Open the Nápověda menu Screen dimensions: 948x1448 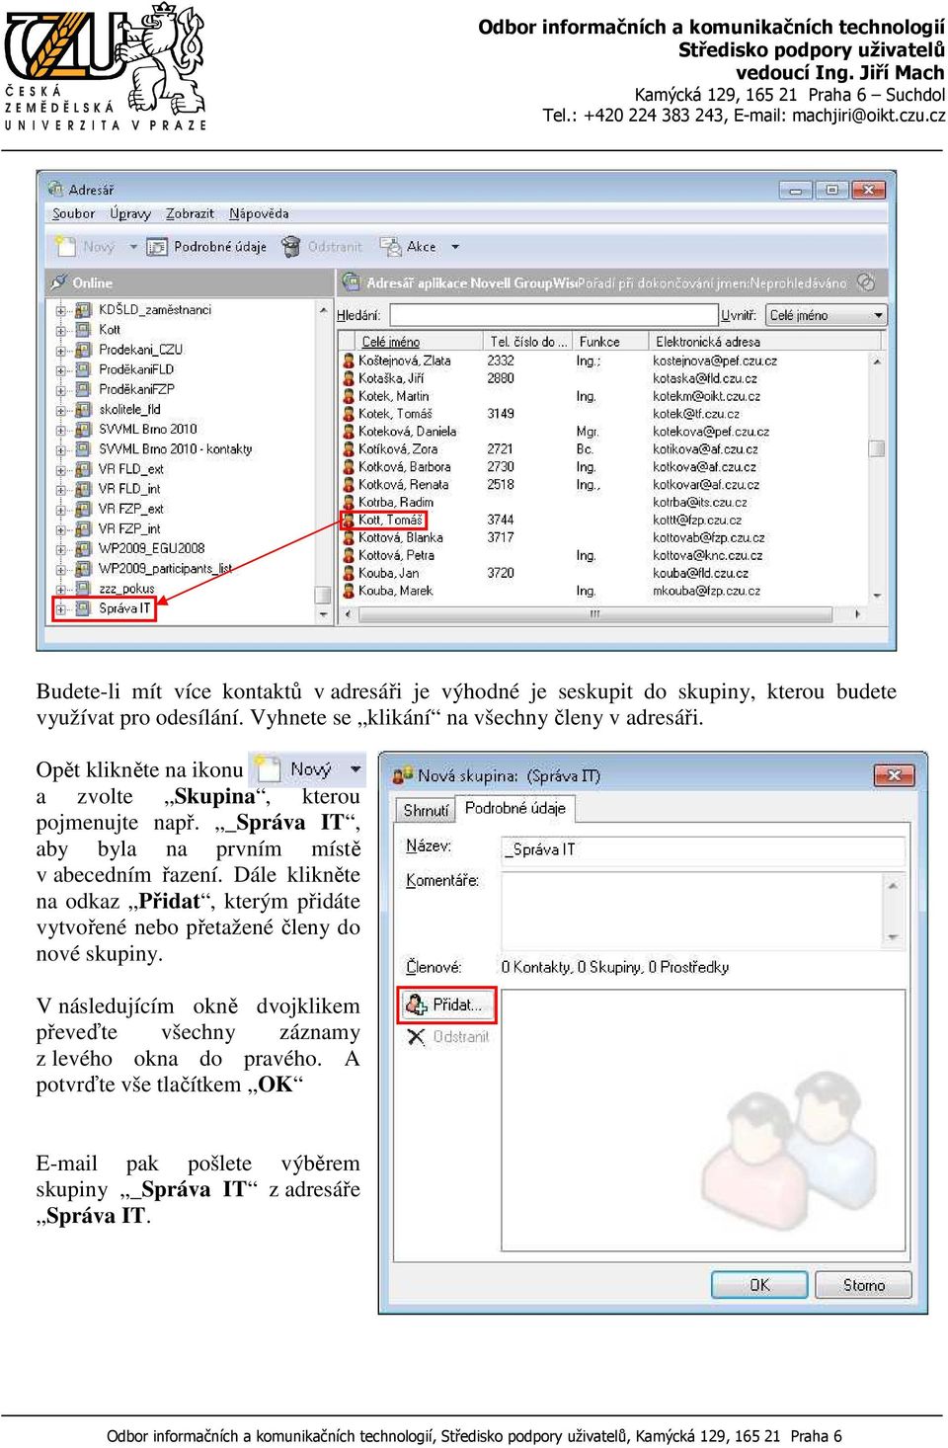click(x=259, y=213)
